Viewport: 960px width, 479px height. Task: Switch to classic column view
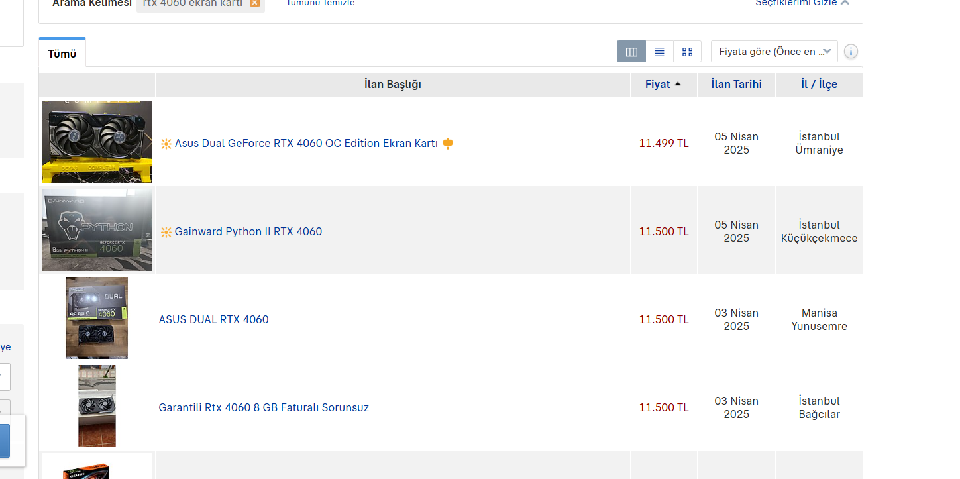(x=631, y=52)
